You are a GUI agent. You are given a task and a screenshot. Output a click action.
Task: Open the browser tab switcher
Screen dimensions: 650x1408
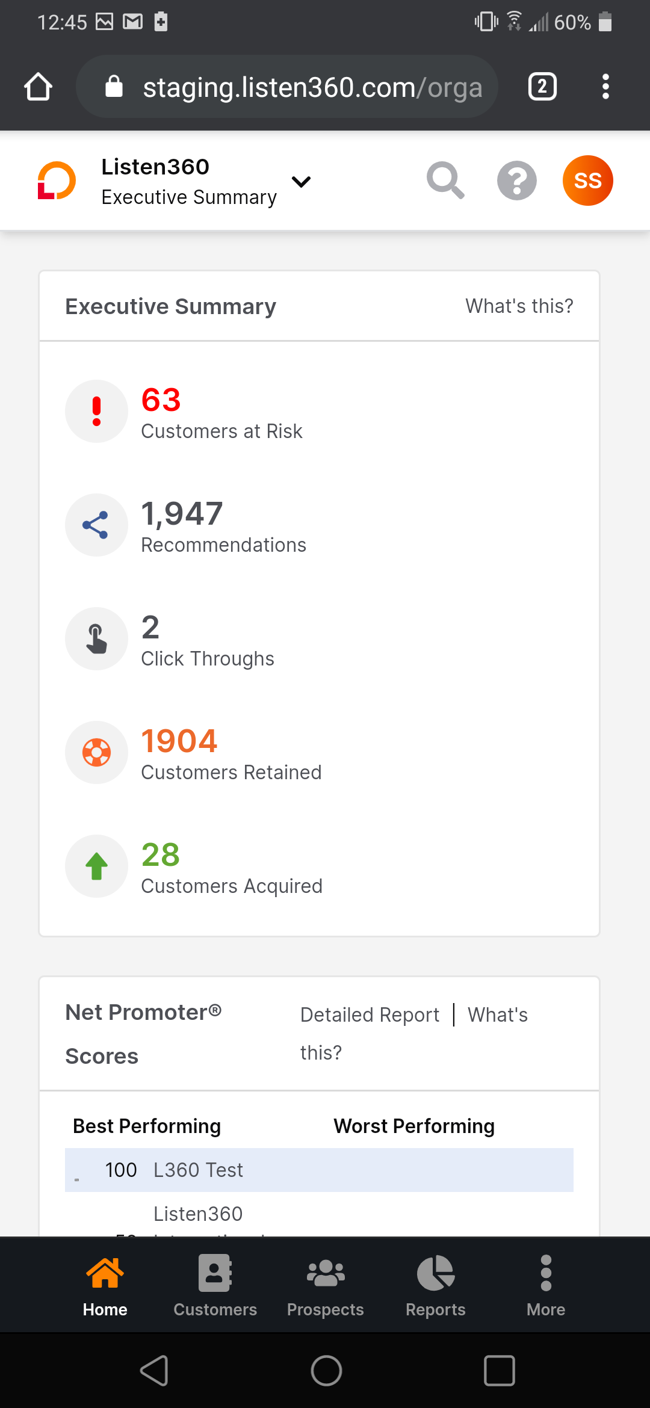click(x=542, y=87)
